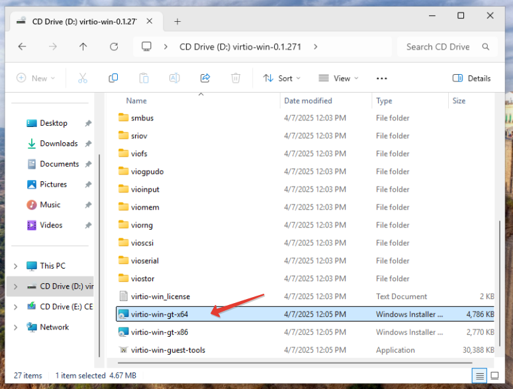Sort by Date modified column header

(x=308, y=101)
